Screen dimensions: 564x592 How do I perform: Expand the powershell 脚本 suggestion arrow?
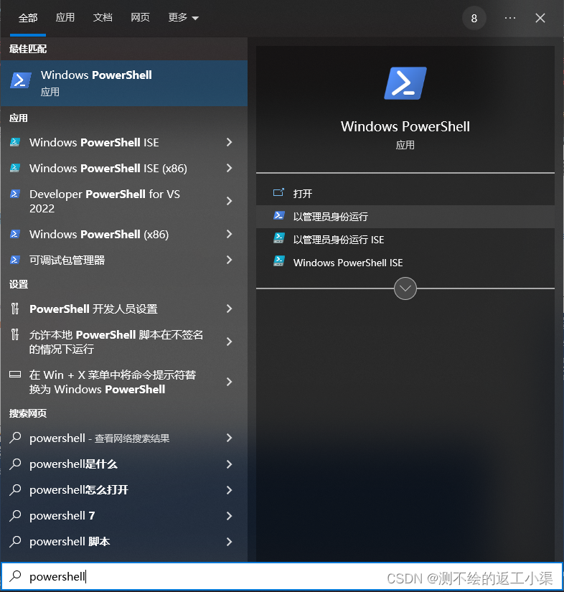coord(229,542)
